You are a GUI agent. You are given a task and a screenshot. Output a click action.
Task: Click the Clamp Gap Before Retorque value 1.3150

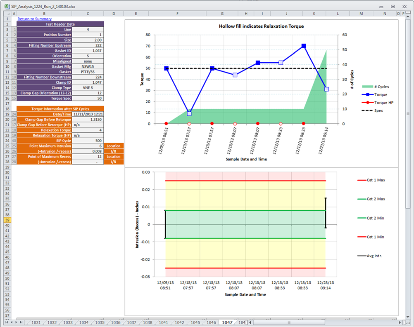coord(88,119)
